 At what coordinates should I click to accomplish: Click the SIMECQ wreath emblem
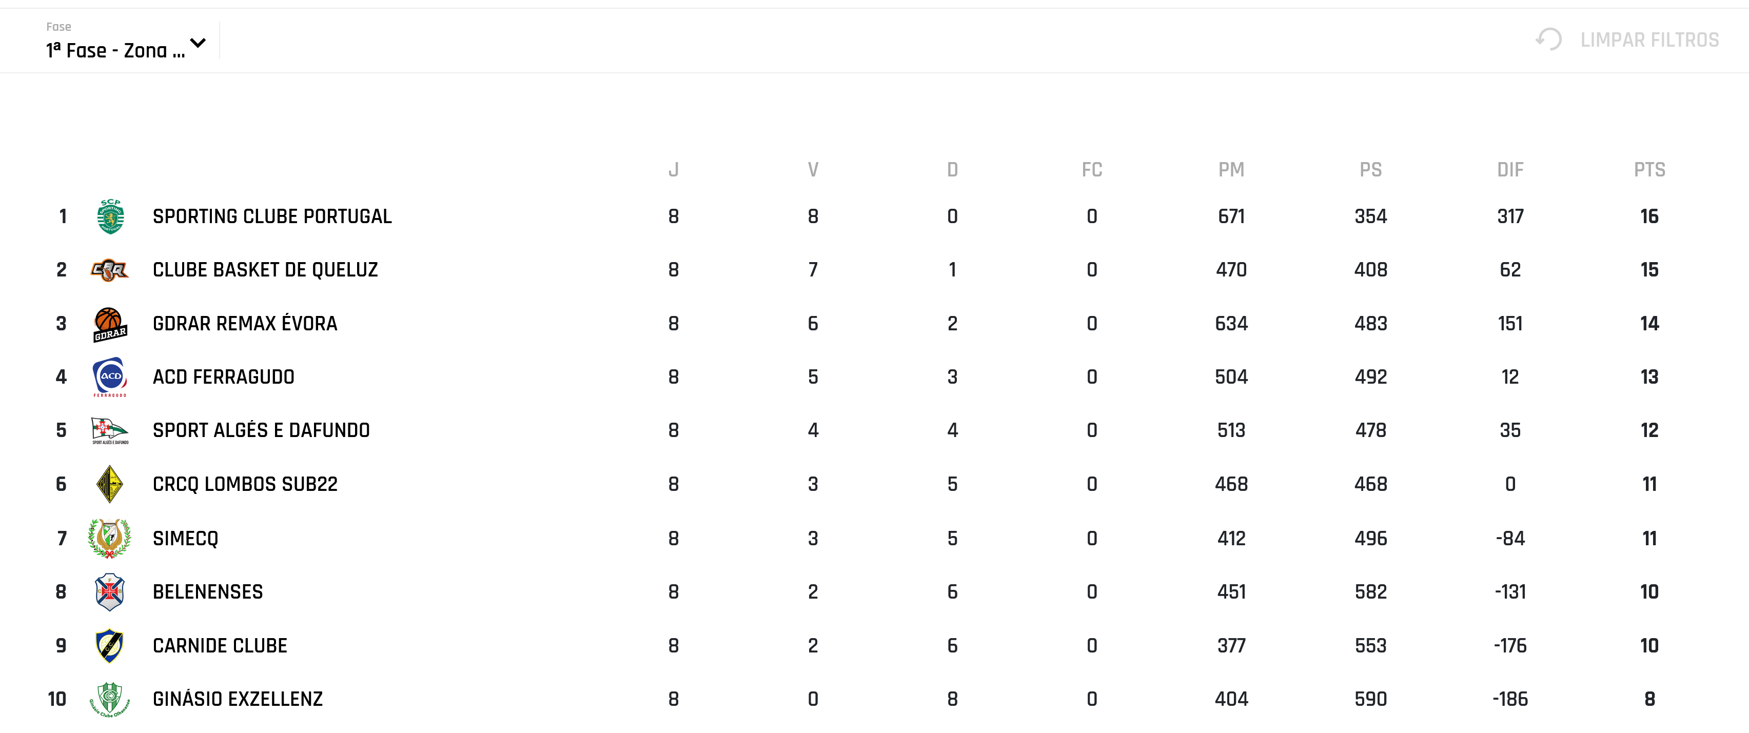[x=110, y=538]
